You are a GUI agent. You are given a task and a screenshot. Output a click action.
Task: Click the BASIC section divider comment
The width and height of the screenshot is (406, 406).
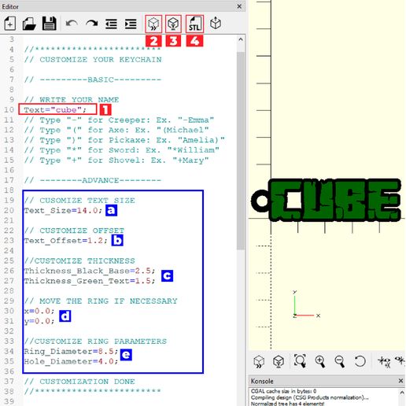click(93, 79)
